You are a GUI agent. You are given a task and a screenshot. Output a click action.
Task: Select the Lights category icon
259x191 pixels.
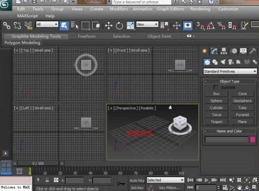(223, 62)
